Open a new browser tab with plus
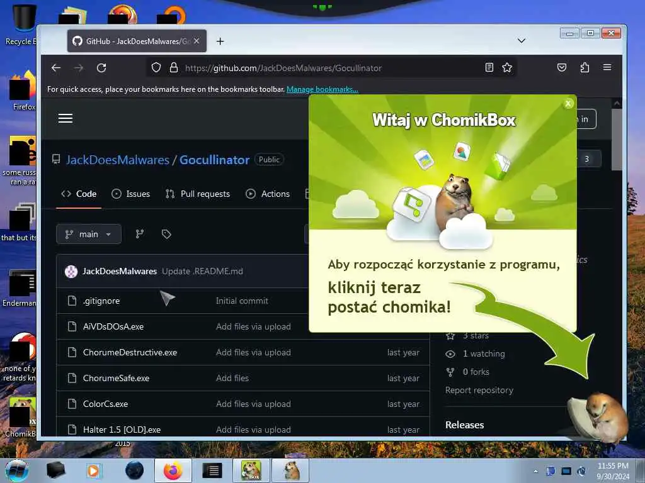This screenshot has height=483, width=645. 220,41
